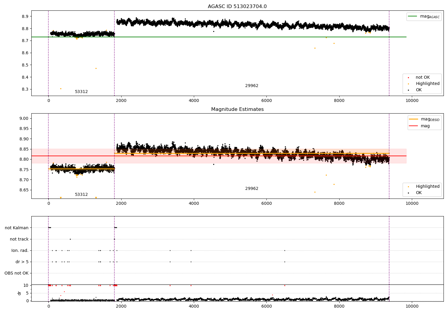Viewport: 448px width, 313px height.
Task: Click the 'not track' marker near x=600
Action: [70, 239]
